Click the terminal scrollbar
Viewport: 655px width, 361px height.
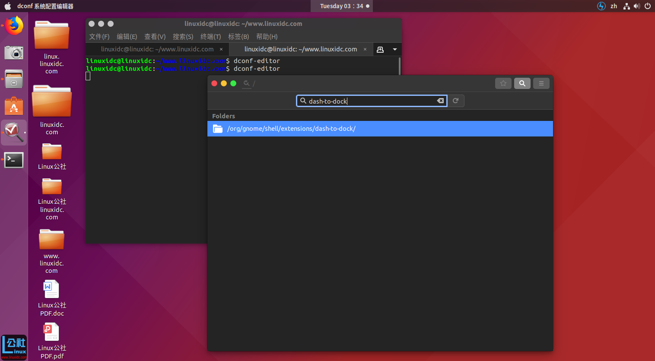400,66
